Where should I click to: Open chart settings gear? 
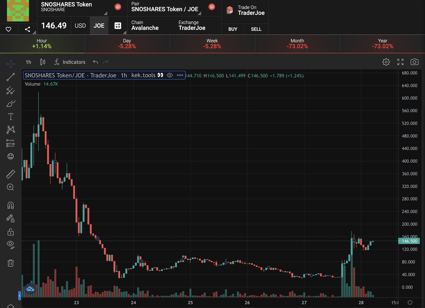(386, 62)
